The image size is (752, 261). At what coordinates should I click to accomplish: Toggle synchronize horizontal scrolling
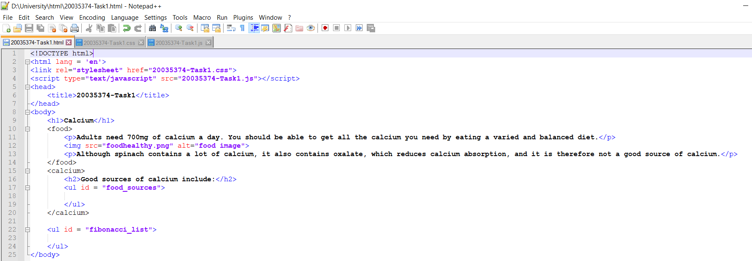tap(216, 28)
